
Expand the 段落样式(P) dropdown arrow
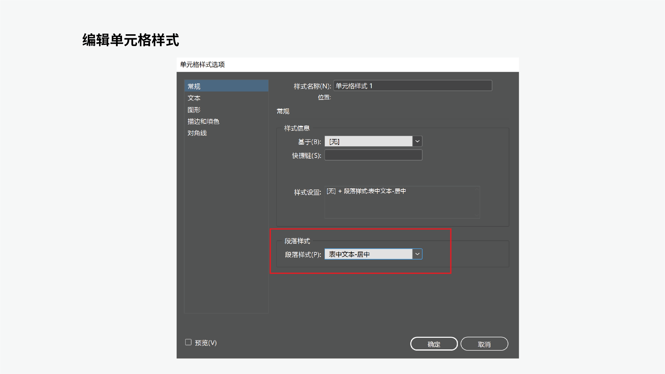click(x=417, y=254)
